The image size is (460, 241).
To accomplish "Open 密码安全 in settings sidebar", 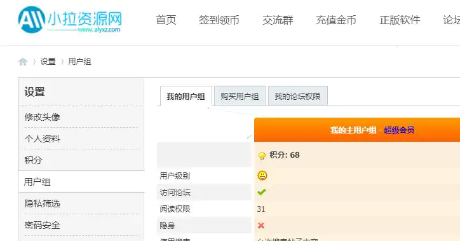I will click(x=42, y=225).
